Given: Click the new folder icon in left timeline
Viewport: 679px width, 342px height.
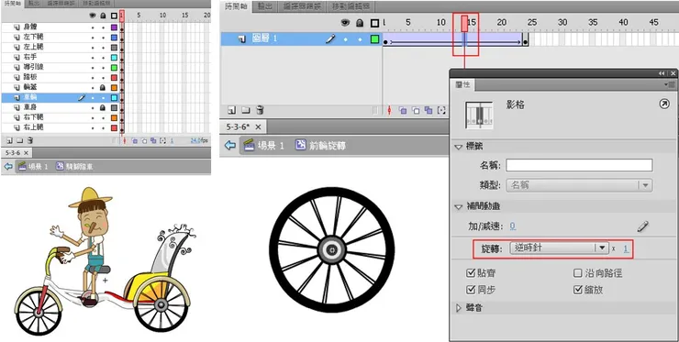Looking at the screenshot, I should [19, 140].
